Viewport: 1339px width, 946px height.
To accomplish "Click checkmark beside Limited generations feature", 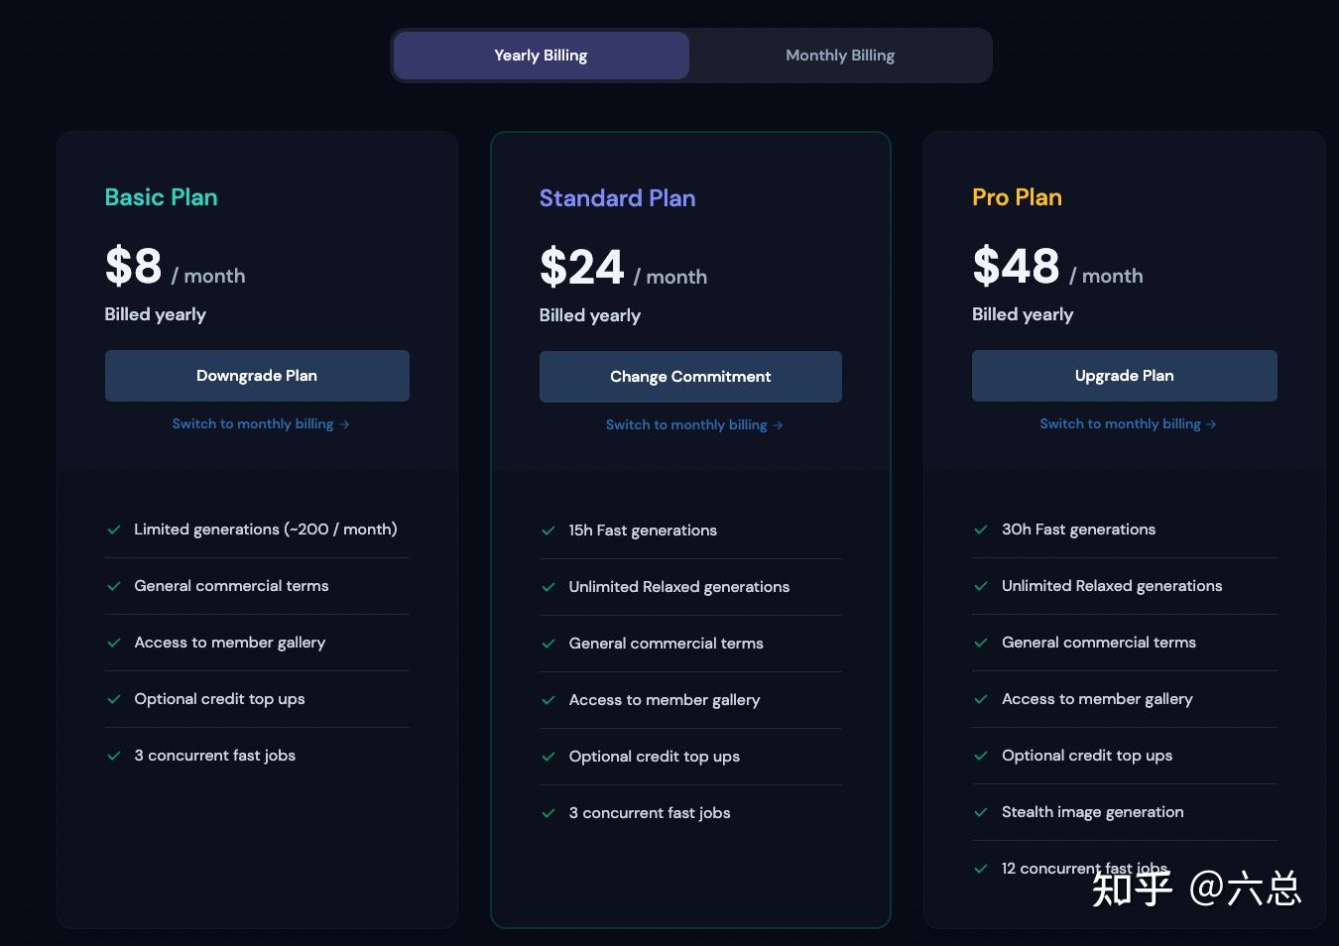I will (114, 530).
